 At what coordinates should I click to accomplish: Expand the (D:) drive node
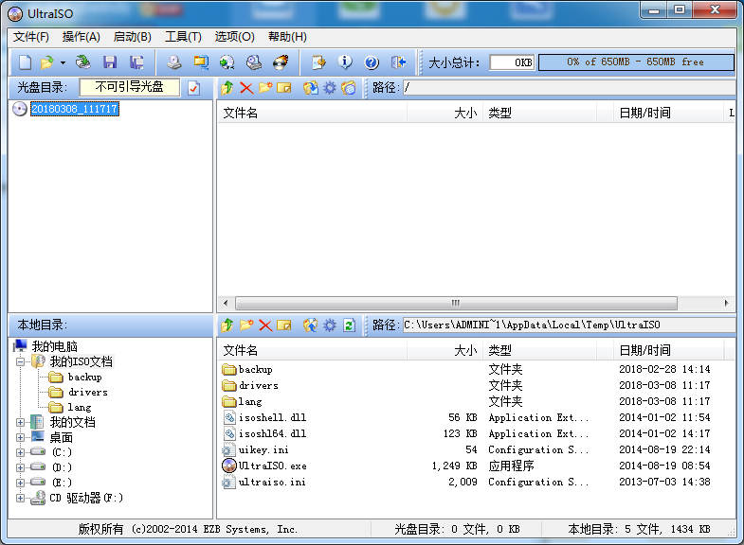coord(20,467)
